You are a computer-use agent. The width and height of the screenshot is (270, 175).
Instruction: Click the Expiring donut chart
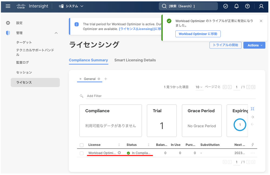240,125
